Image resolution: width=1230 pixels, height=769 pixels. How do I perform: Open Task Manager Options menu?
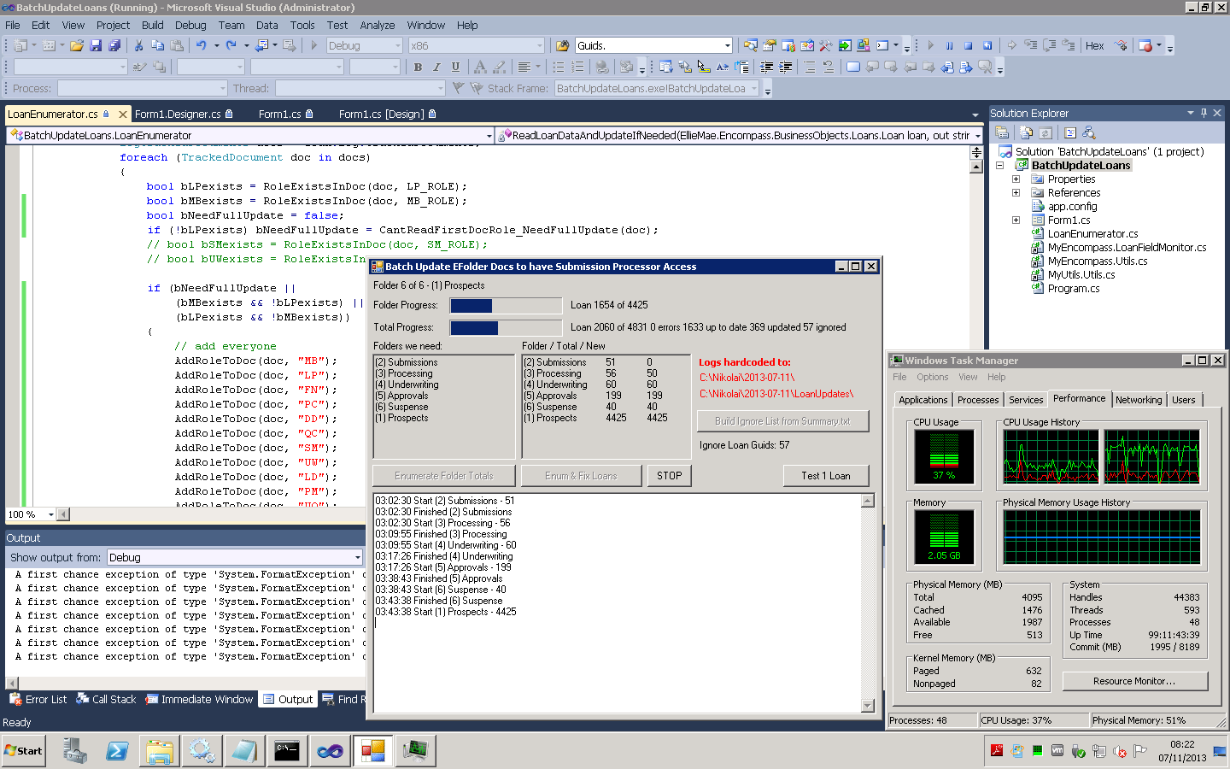[x=932, y=377]
